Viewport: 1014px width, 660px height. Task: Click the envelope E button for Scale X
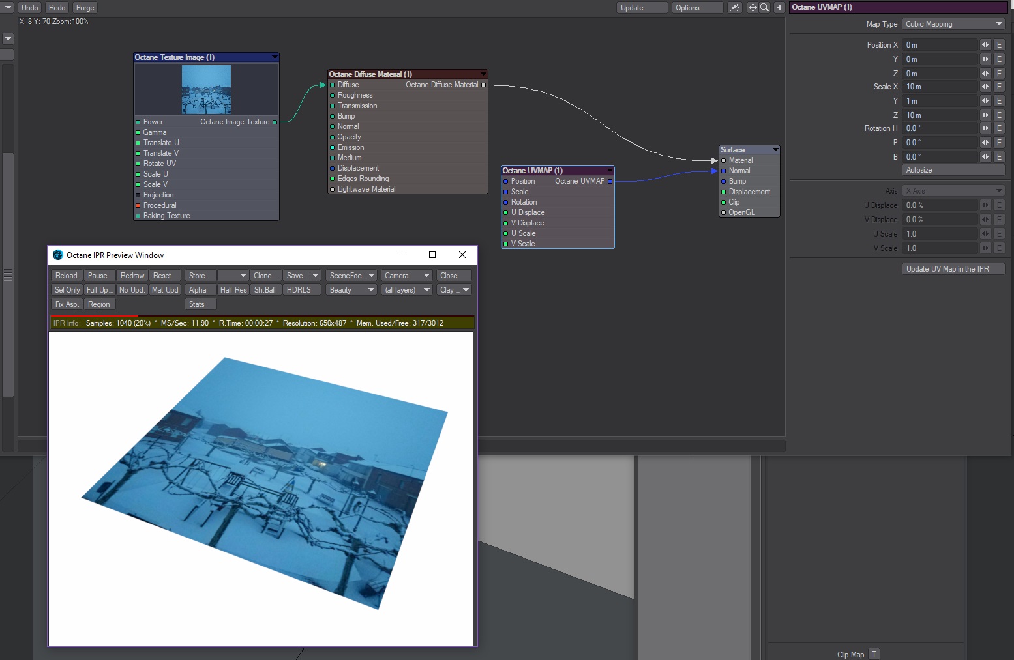coord(999,87)
